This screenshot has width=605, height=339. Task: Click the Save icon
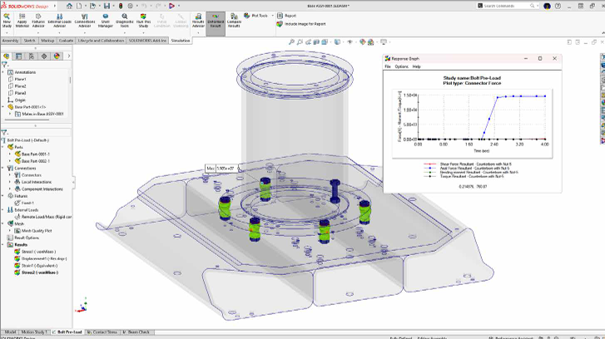tap(107, 6)
